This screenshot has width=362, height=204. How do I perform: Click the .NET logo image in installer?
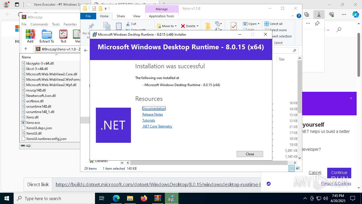tap(113, 125)
